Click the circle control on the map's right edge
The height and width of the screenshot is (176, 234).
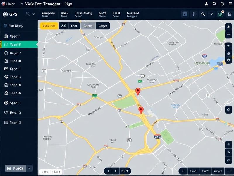228,110
